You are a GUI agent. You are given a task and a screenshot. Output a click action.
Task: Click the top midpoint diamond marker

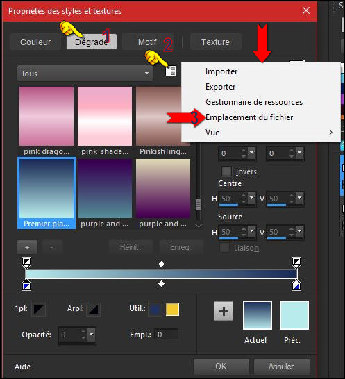[161, 264]
